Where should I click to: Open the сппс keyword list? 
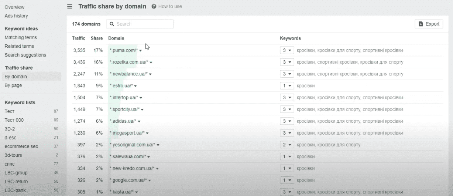click(10, 164)
